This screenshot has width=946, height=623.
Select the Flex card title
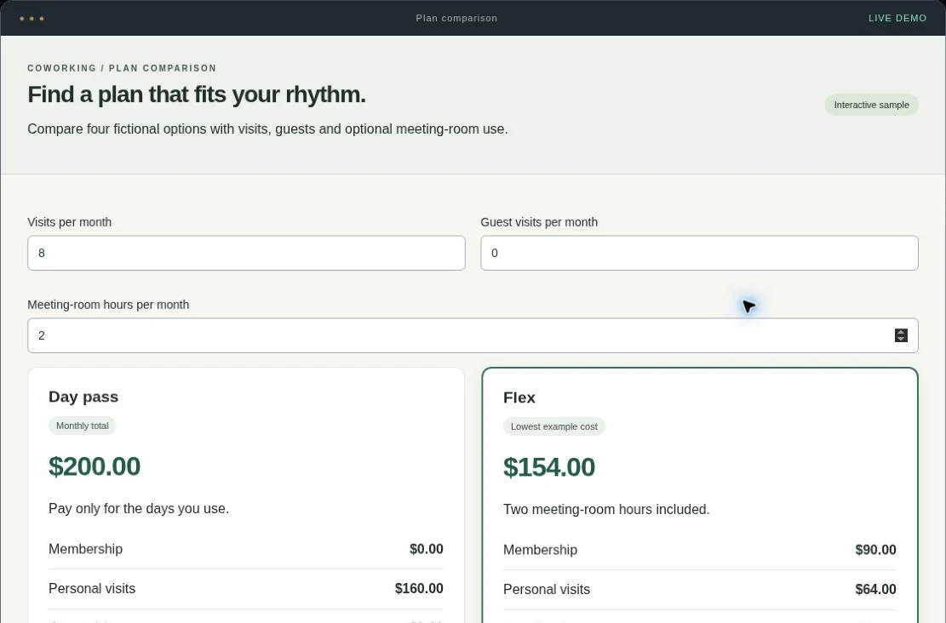[519, 397]
